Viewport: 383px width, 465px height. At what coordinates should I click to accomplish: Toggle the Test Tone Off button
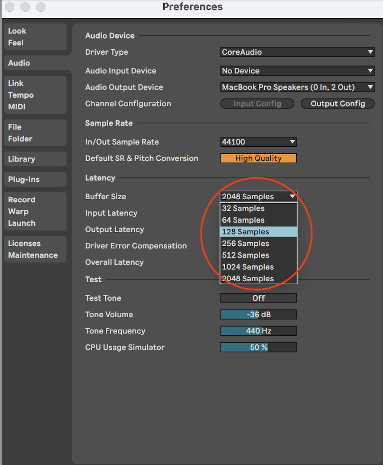click(x=258, y=298)
